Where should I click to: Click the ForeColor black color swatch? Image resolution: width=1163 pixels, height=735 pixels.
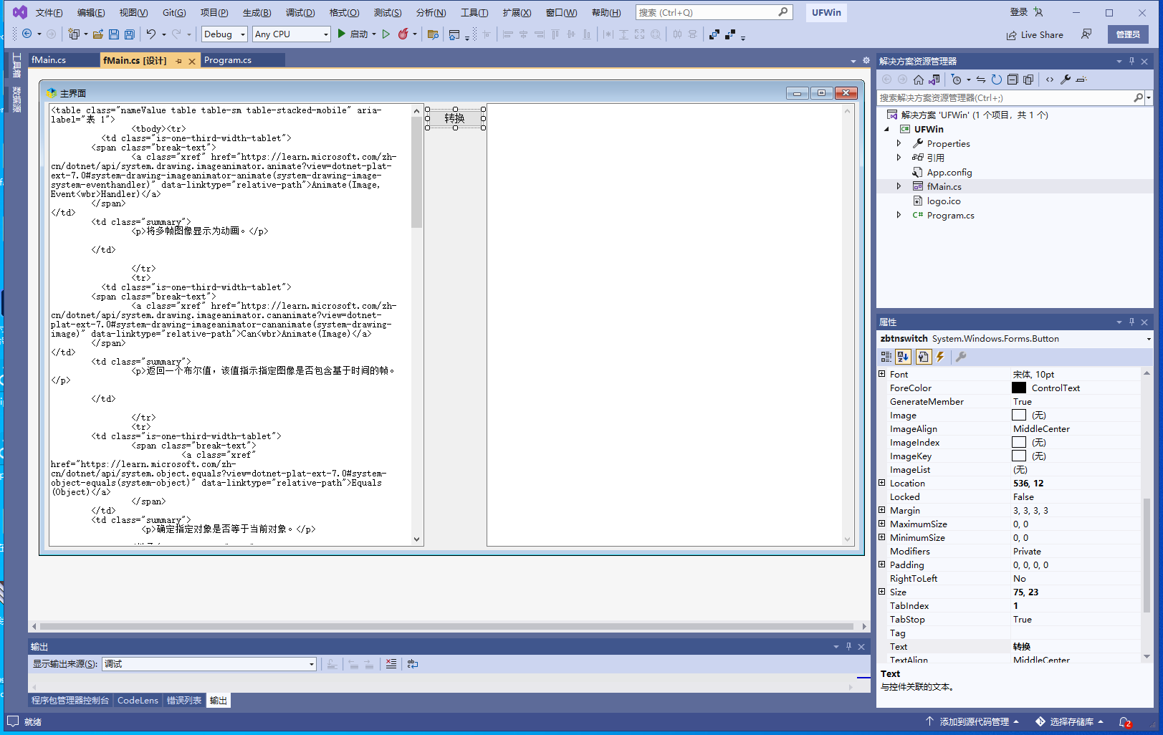(1018, 388)
